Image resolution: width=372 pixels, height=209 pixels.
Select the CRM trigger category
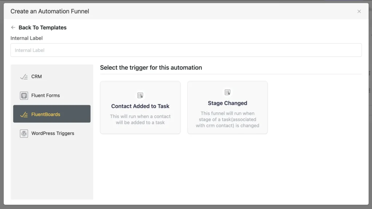tap(52, 76)
